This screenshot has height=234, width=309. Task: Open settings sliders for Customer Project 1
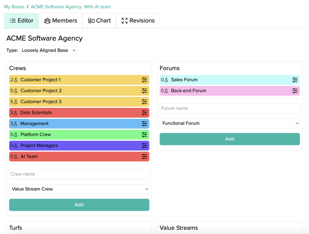click(x=144, y=80)
